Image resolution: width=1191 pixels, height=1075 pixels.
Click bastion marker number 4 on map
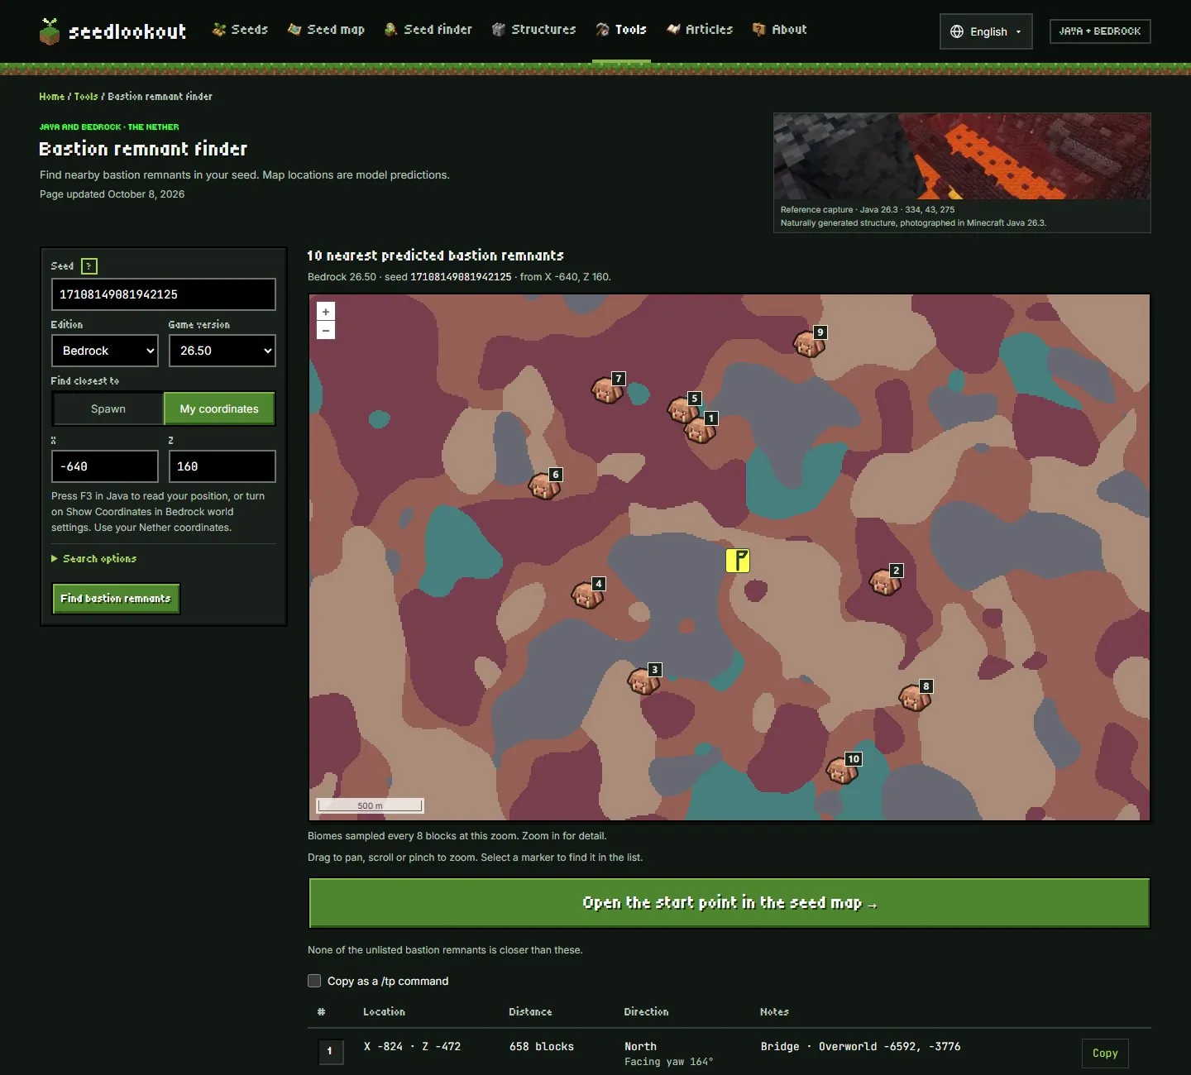tap(588, 594)
